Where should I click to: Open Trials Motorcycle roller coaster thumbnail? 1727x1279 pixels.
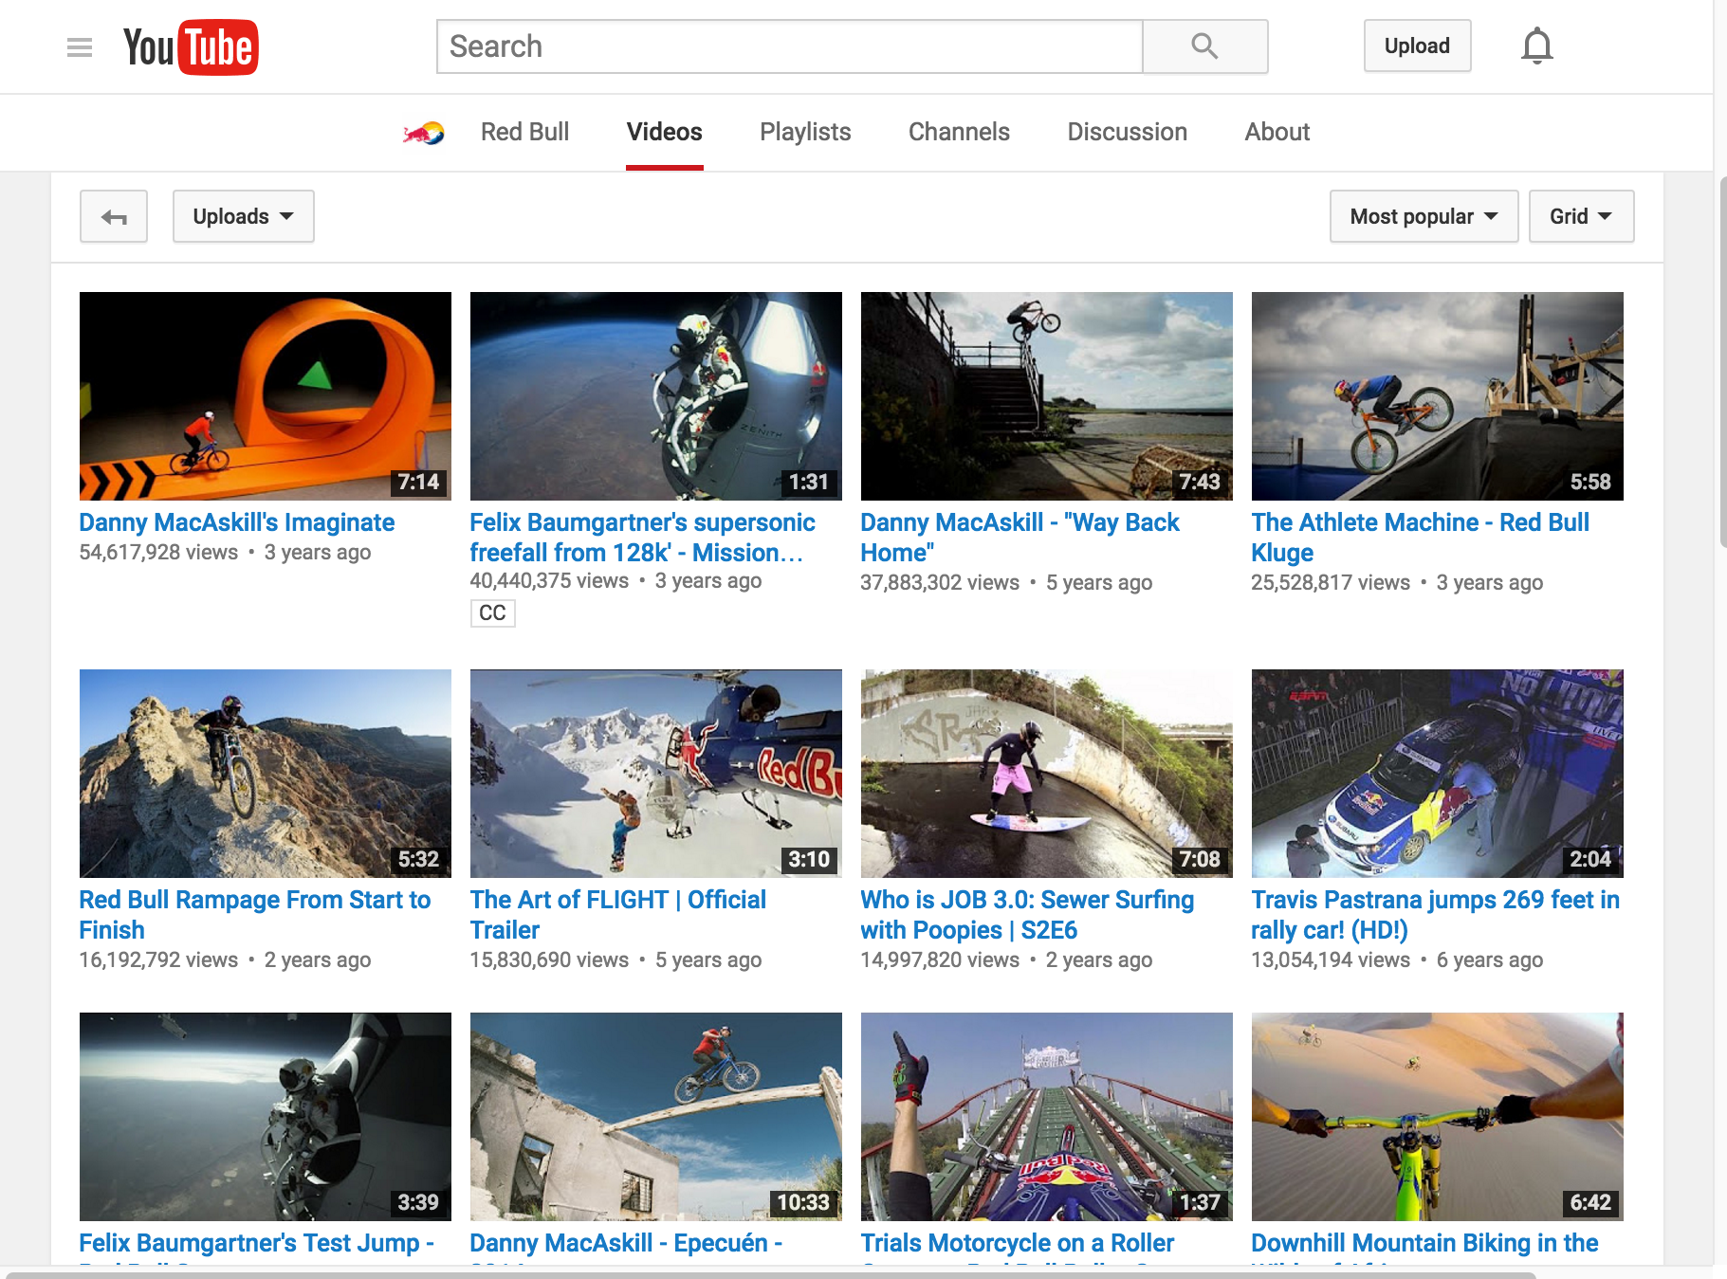[x=1047, y=1117]
